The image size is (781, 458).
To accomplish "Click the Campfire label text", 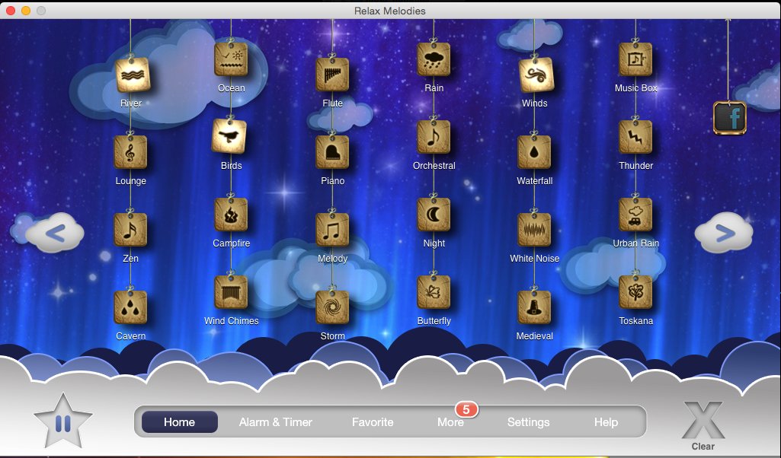I will [231, 243].
